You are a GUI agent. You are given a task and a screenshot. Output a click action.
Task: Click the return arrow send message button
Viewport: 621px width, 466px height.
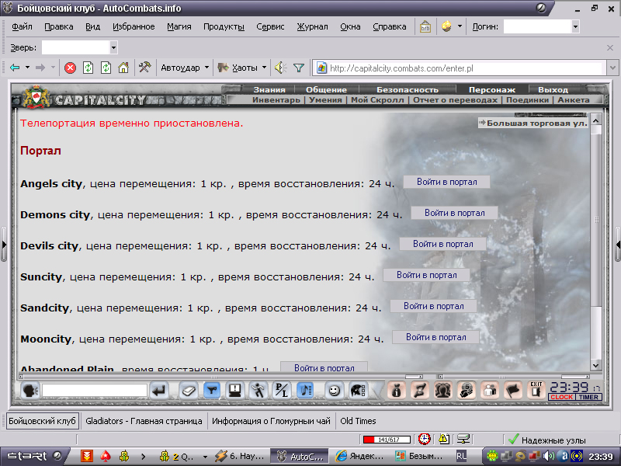pyautogui.click(x=159, y=391)
